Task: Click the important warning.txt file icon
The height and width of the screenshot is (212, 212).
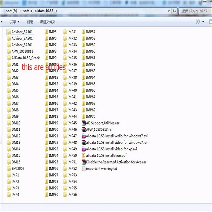Action: (x=84, y=169)
